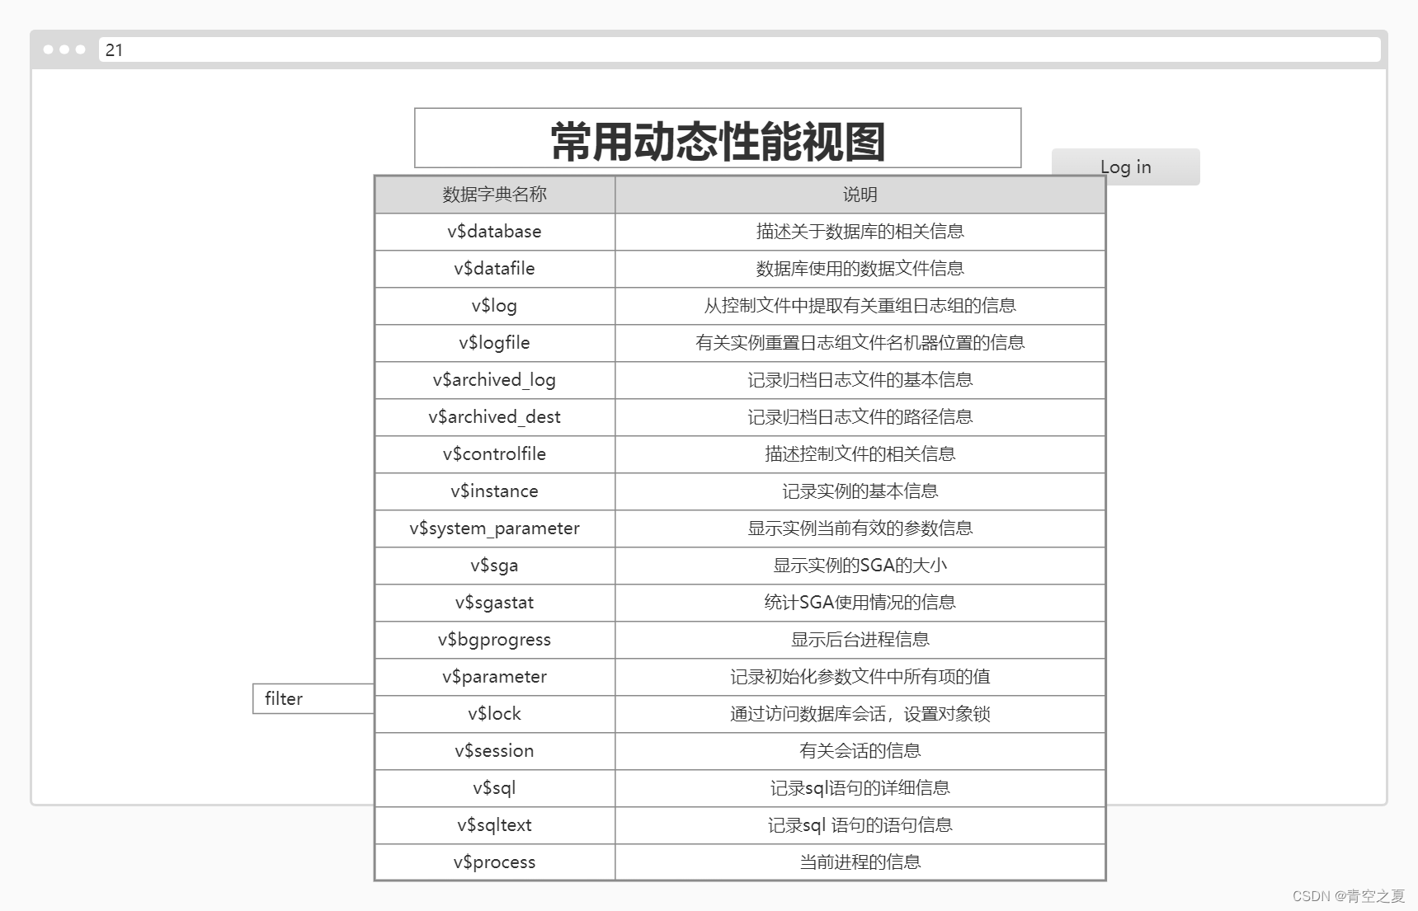Click description 记录sql 语句的语句信息
The height and width of the screenshot is (911, 1418).
pyautogui.click(x=860, y=825)
